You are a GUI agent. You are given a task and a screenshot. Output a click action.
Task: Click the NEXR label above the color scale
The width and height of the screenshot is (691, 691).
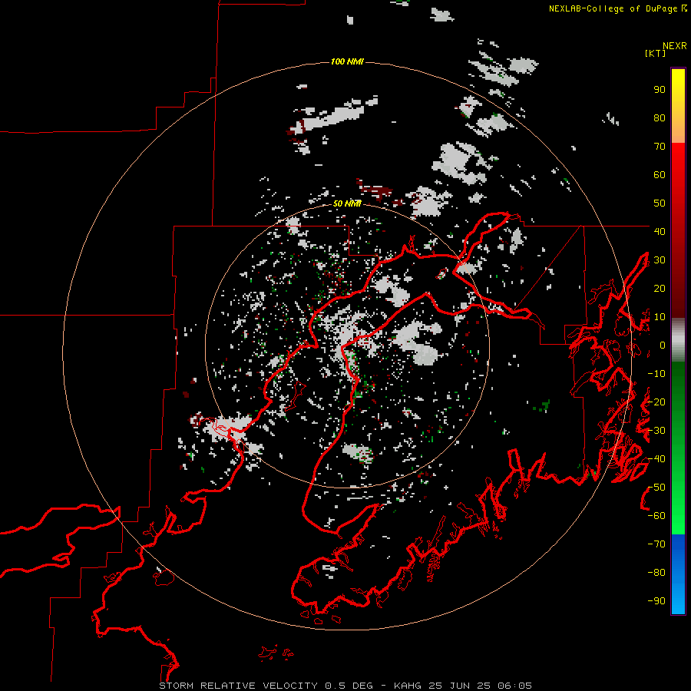point(675,46)
